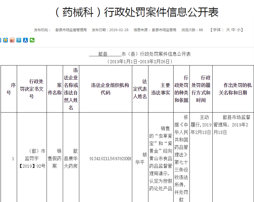Click the publish date 2019-02-26
The width and height of the screenshot is (254, 202).
tap(119, 30)
